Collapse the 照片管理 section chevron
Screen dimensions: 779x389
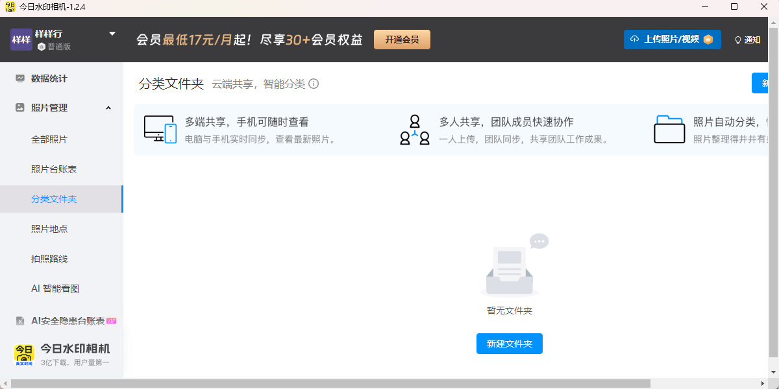[x=108, y=108]
